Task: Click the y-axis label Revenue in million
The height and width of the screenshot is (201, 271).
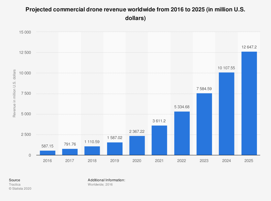Action: click(x=14, y=93)
